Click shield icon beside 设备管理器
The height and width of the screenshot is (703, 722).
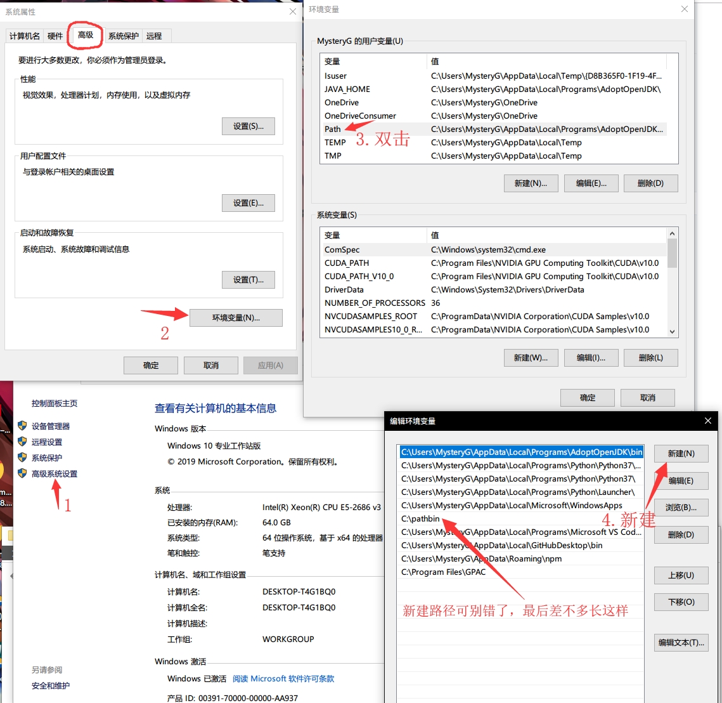coord(22,426)
